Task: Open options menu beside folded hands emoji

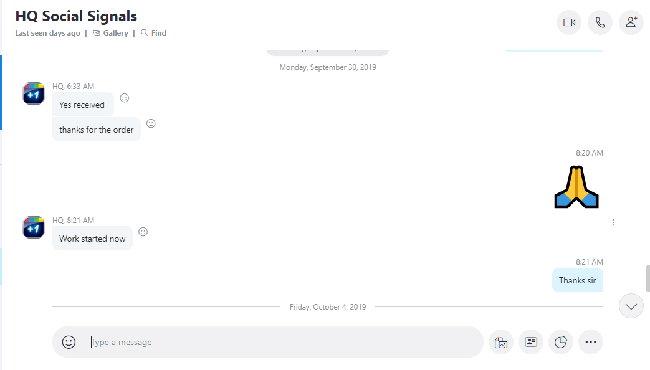Action: click(x=613, y=222)
